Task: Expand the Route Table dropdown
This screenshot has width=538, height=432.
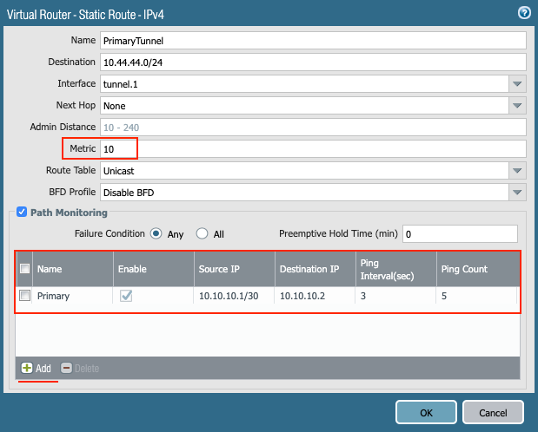Action: (517, 170)
